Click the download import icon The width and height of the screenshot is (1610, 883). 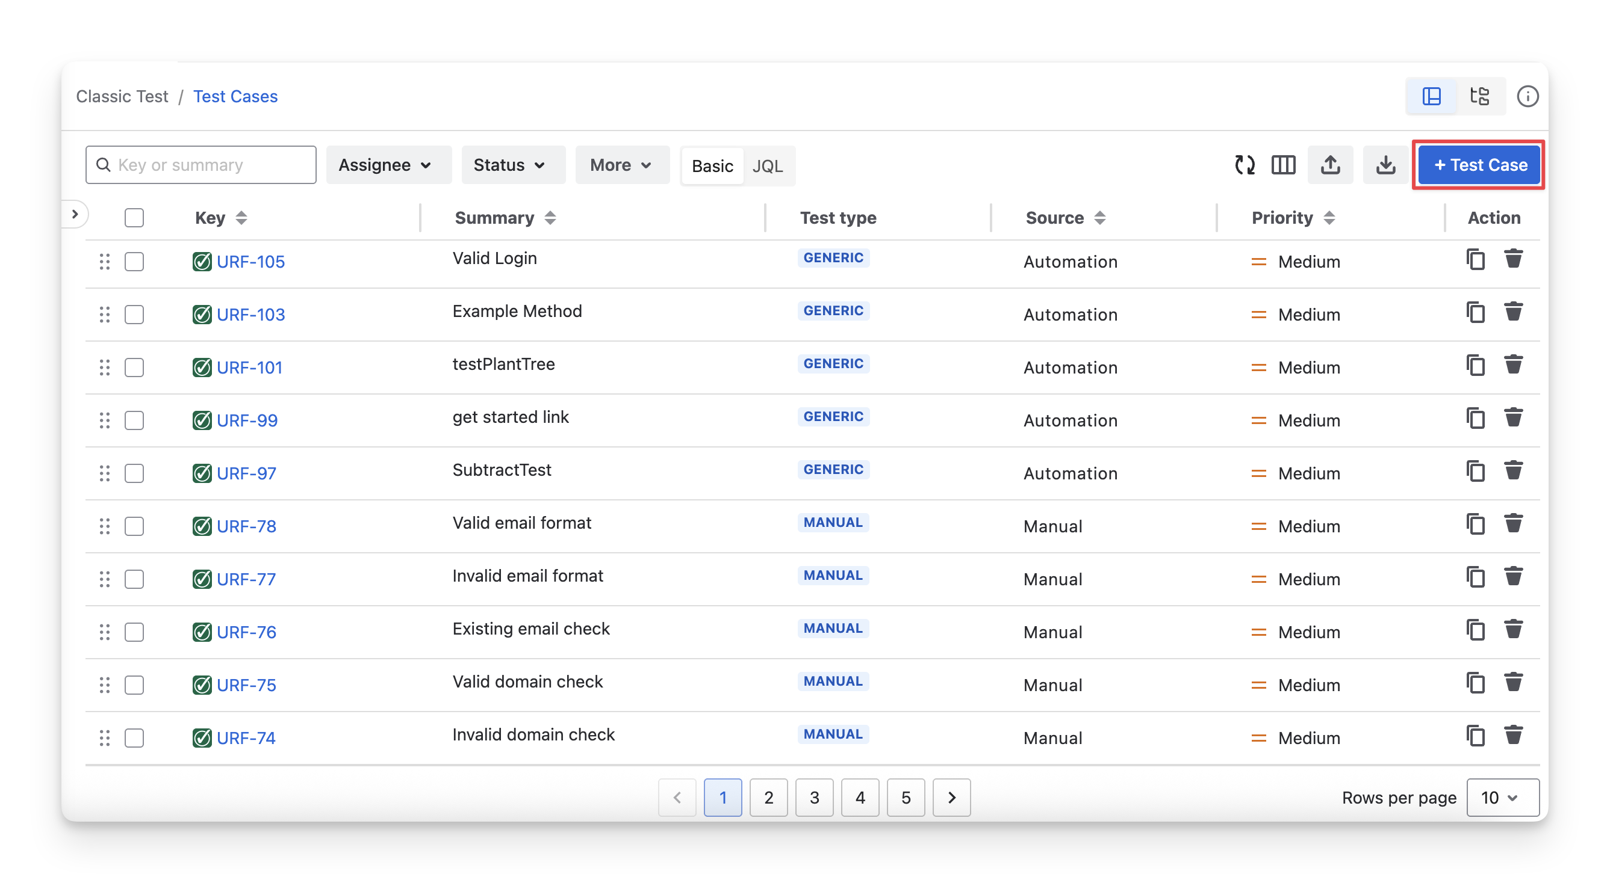[x=1385, y=165]
